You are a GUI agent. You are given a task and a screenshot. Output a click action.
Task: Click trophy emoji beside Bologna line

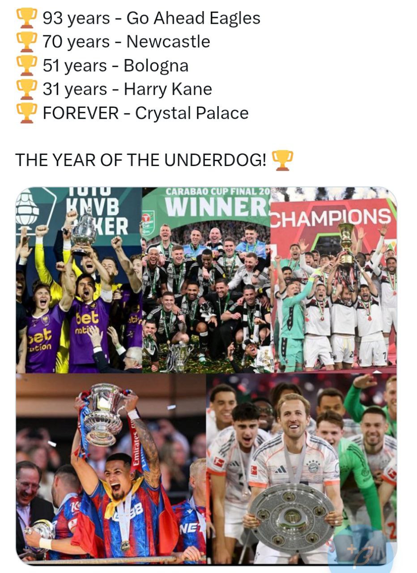point(26,65)
